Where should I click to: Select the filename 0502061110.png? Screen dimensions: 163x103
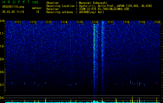pos(13,7)
